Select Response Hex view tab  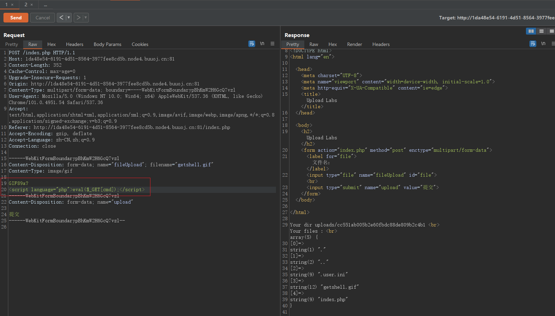(333, 44)
